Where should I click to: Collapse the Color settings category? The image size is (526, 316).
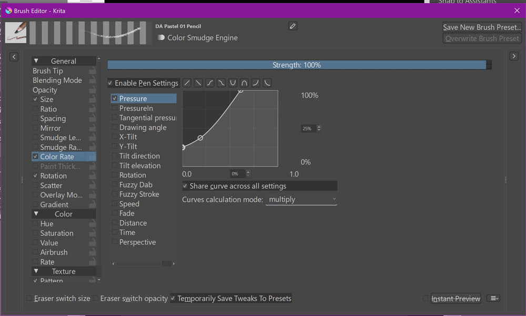point(36,214)
